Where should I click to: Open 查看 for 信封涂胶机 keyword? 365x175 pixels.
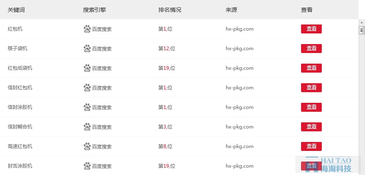coord(311,107)
